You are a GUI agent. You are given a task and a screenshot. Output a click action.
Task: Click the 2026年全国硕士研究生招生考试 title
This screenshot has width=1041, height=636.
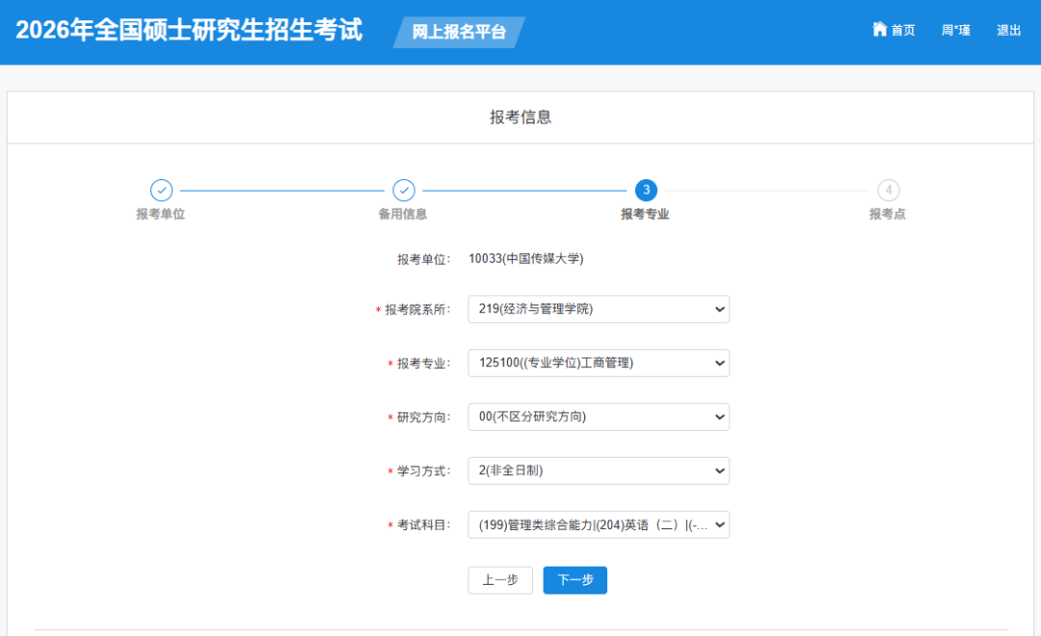191,30
